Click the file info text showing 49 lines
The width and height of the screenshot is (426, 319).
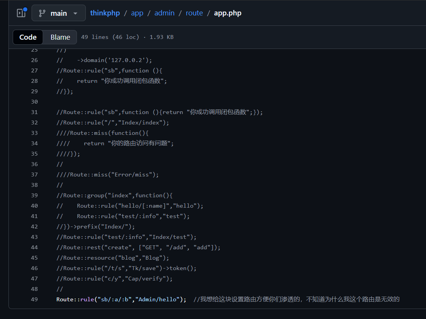point(127,37)
